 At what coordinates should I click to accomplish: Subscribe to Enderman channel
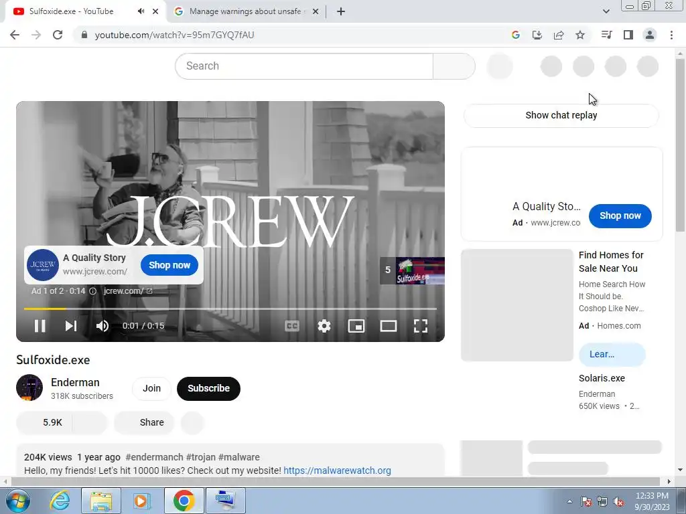pyautogui.click(x=208, y=389)
